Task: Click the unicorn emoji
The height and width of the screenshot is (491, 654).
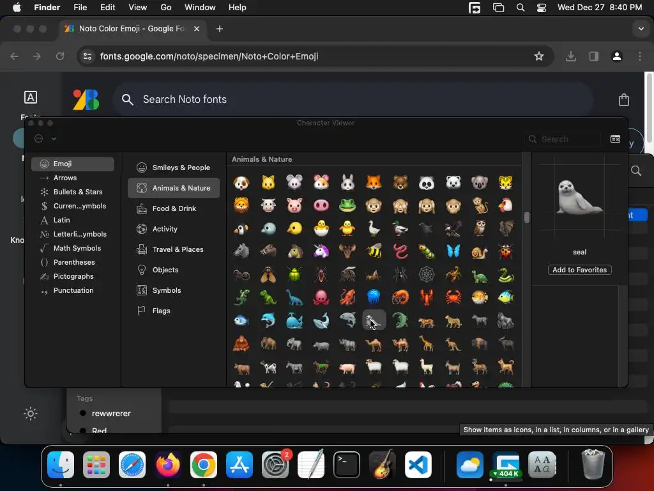Action: pos(321,251)
